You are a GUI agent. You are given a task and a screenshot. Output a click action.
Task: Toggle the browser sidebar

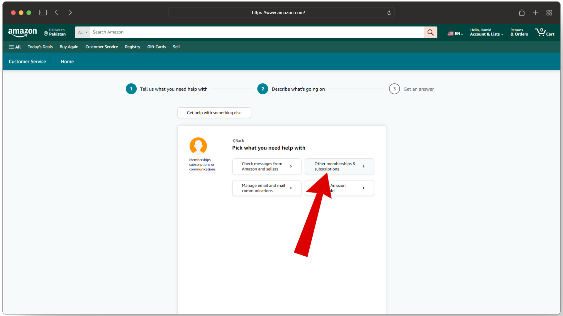(x=43, y=12)
